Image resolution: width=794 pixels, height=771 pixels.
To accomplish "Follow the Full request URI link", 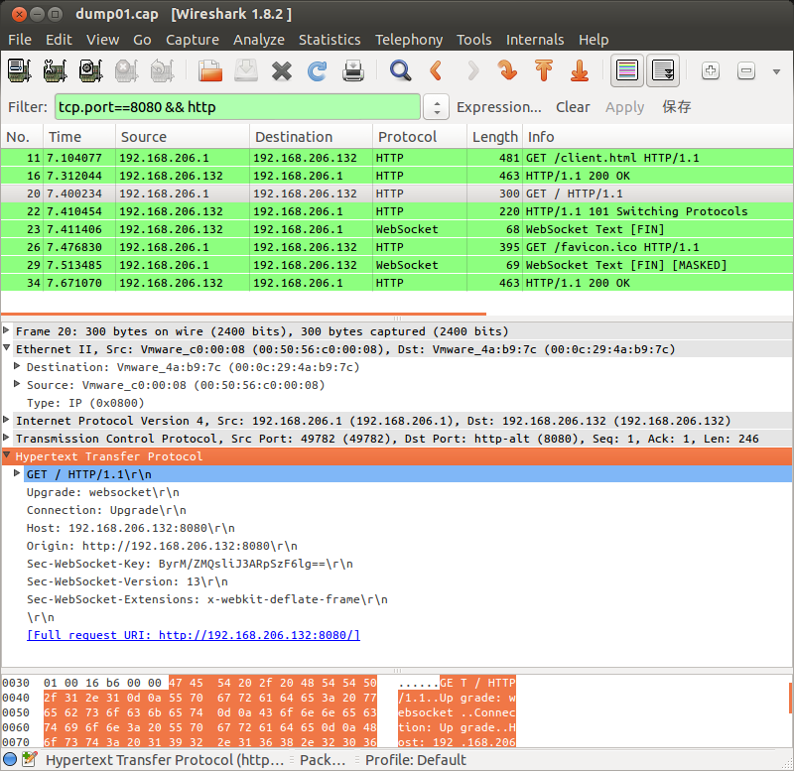I will [194, 635].
